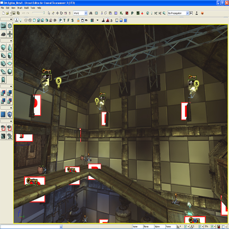
Task: Toggle the rotation grid snap checkbox
Action: (200, 227)
